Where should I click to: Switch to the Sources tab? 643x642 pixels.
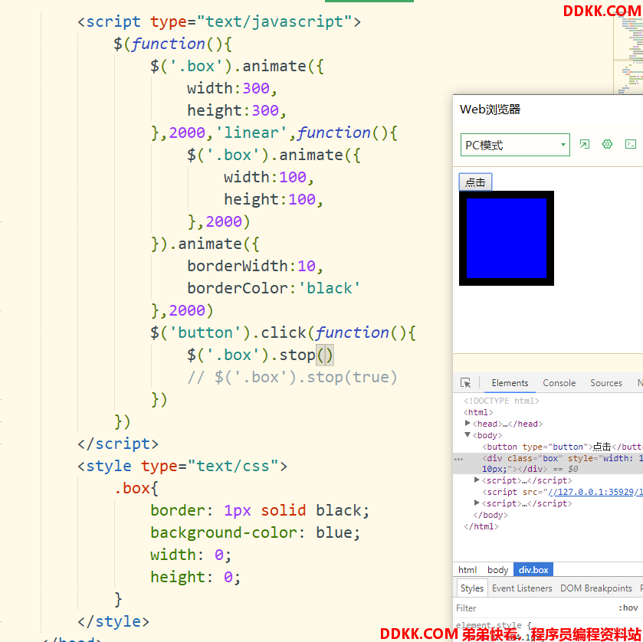point(606,383)
